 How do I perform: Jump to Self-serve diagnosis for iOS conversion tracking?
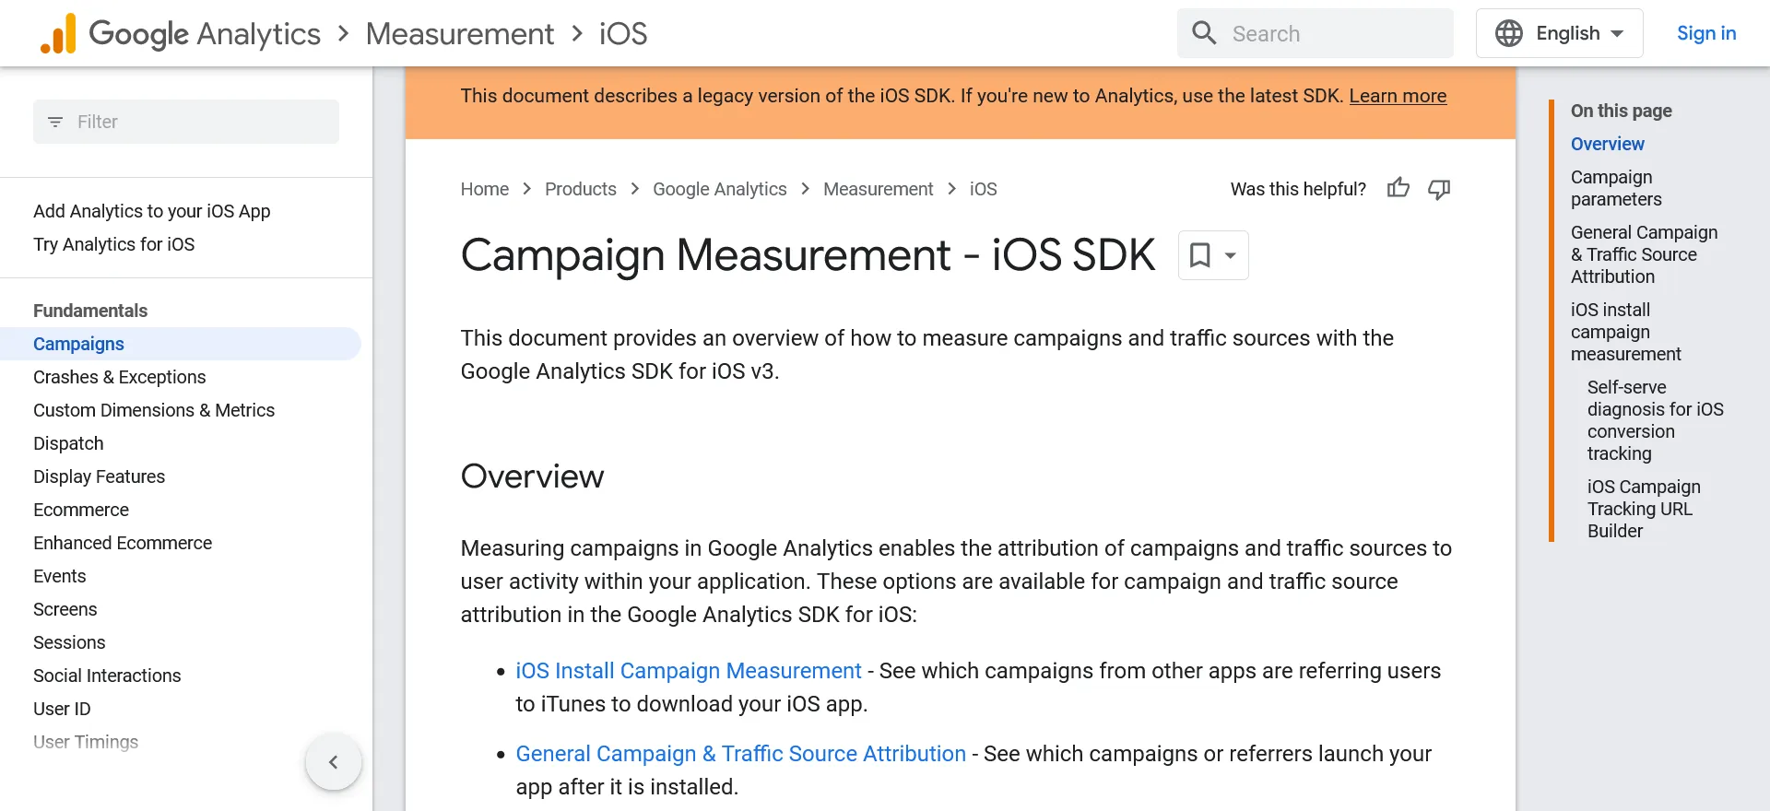click(1656, 420)
